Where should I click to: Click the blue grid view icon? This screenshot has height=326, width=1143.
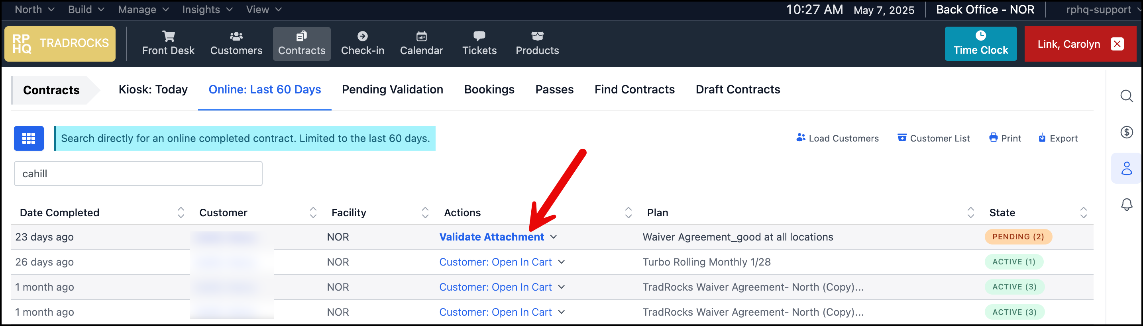pyautogui.click(x=29, y=138)
